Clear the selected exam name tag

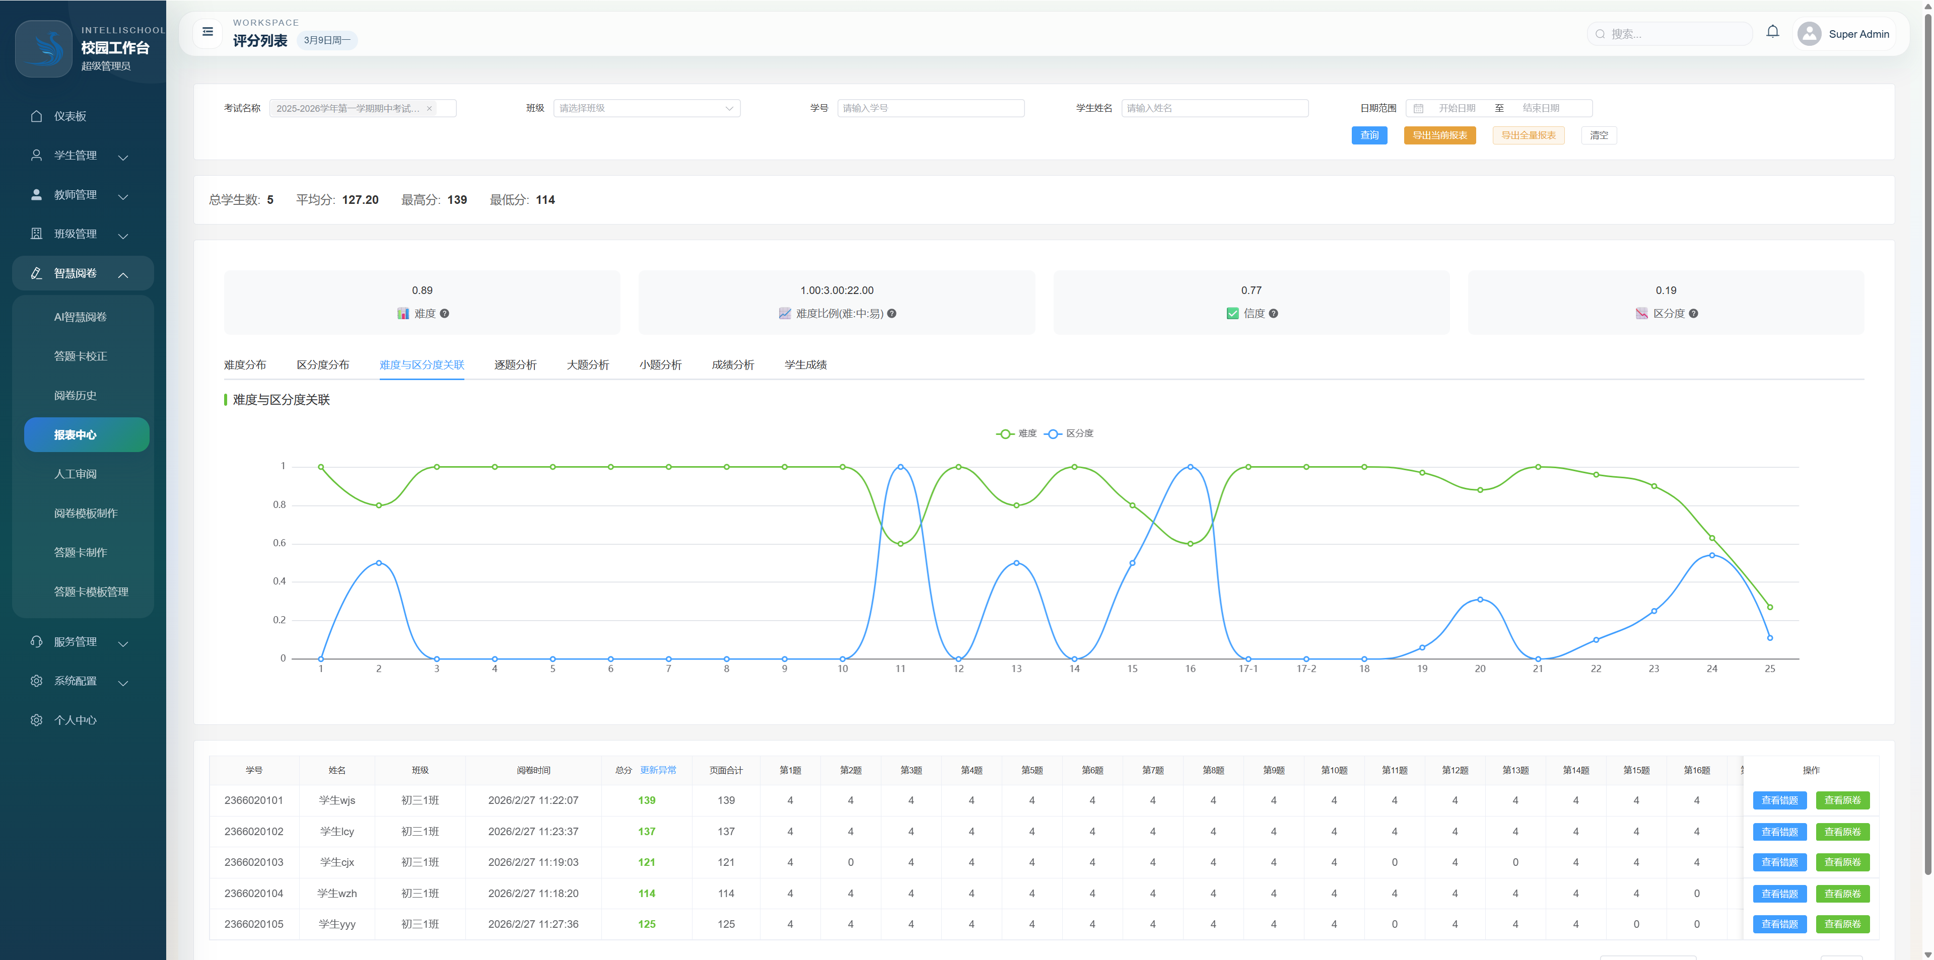click(430, 109)
